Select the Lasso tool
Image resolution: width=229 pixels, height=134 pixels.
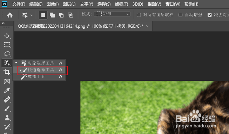pos(7,54)
